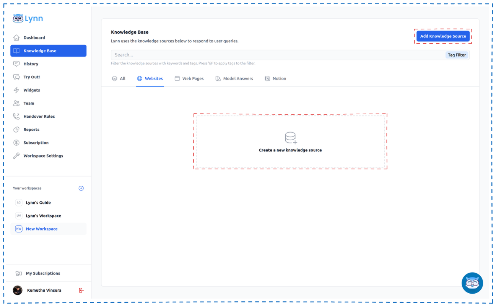Click the Widgets lightning bolt icon
This screenshot has width=496, height=307.
(16, 90)
